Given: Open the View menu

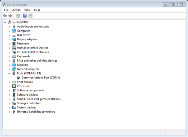Looking at the screenshot, I should tap(27, 10).
